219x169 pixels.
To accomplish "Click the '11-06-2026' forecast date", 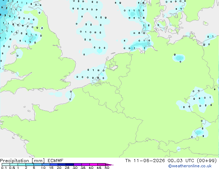I will coord(149,161).
